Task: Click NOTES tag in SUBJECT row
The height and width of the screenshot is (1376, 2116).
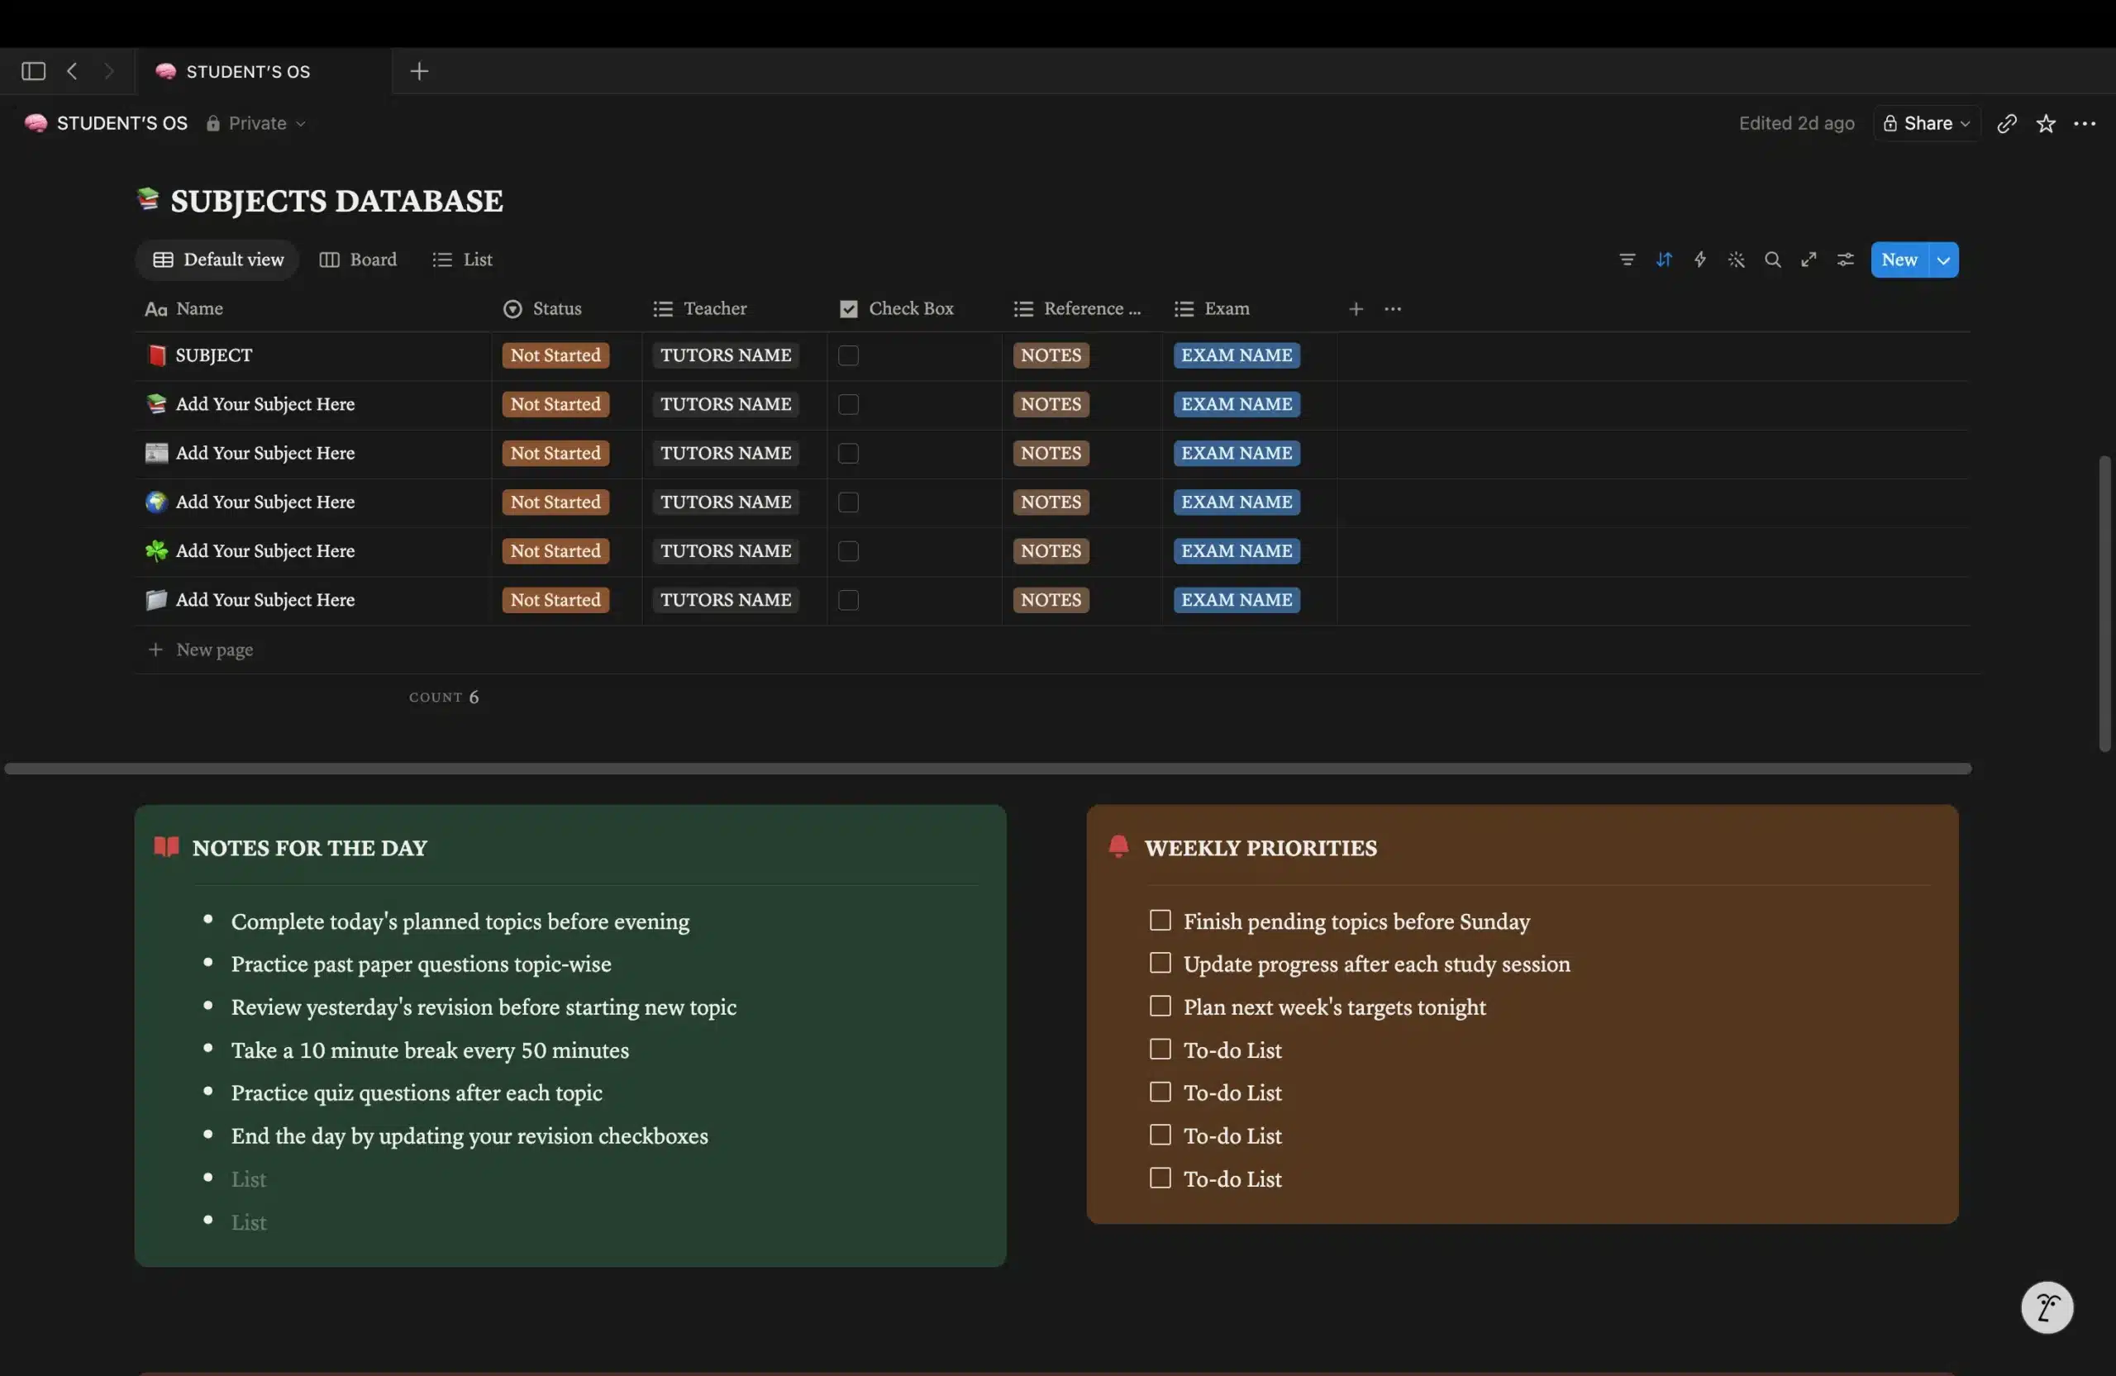Action: (x=1051, y=355)
